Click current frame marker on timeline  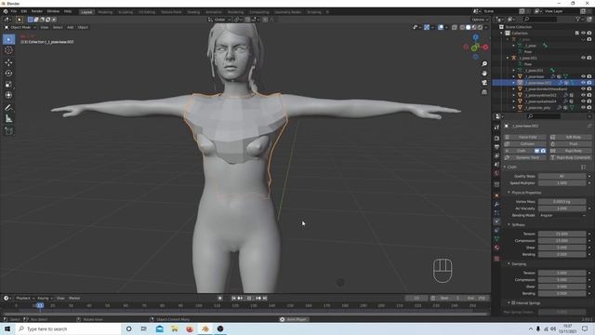click(40, 305)
